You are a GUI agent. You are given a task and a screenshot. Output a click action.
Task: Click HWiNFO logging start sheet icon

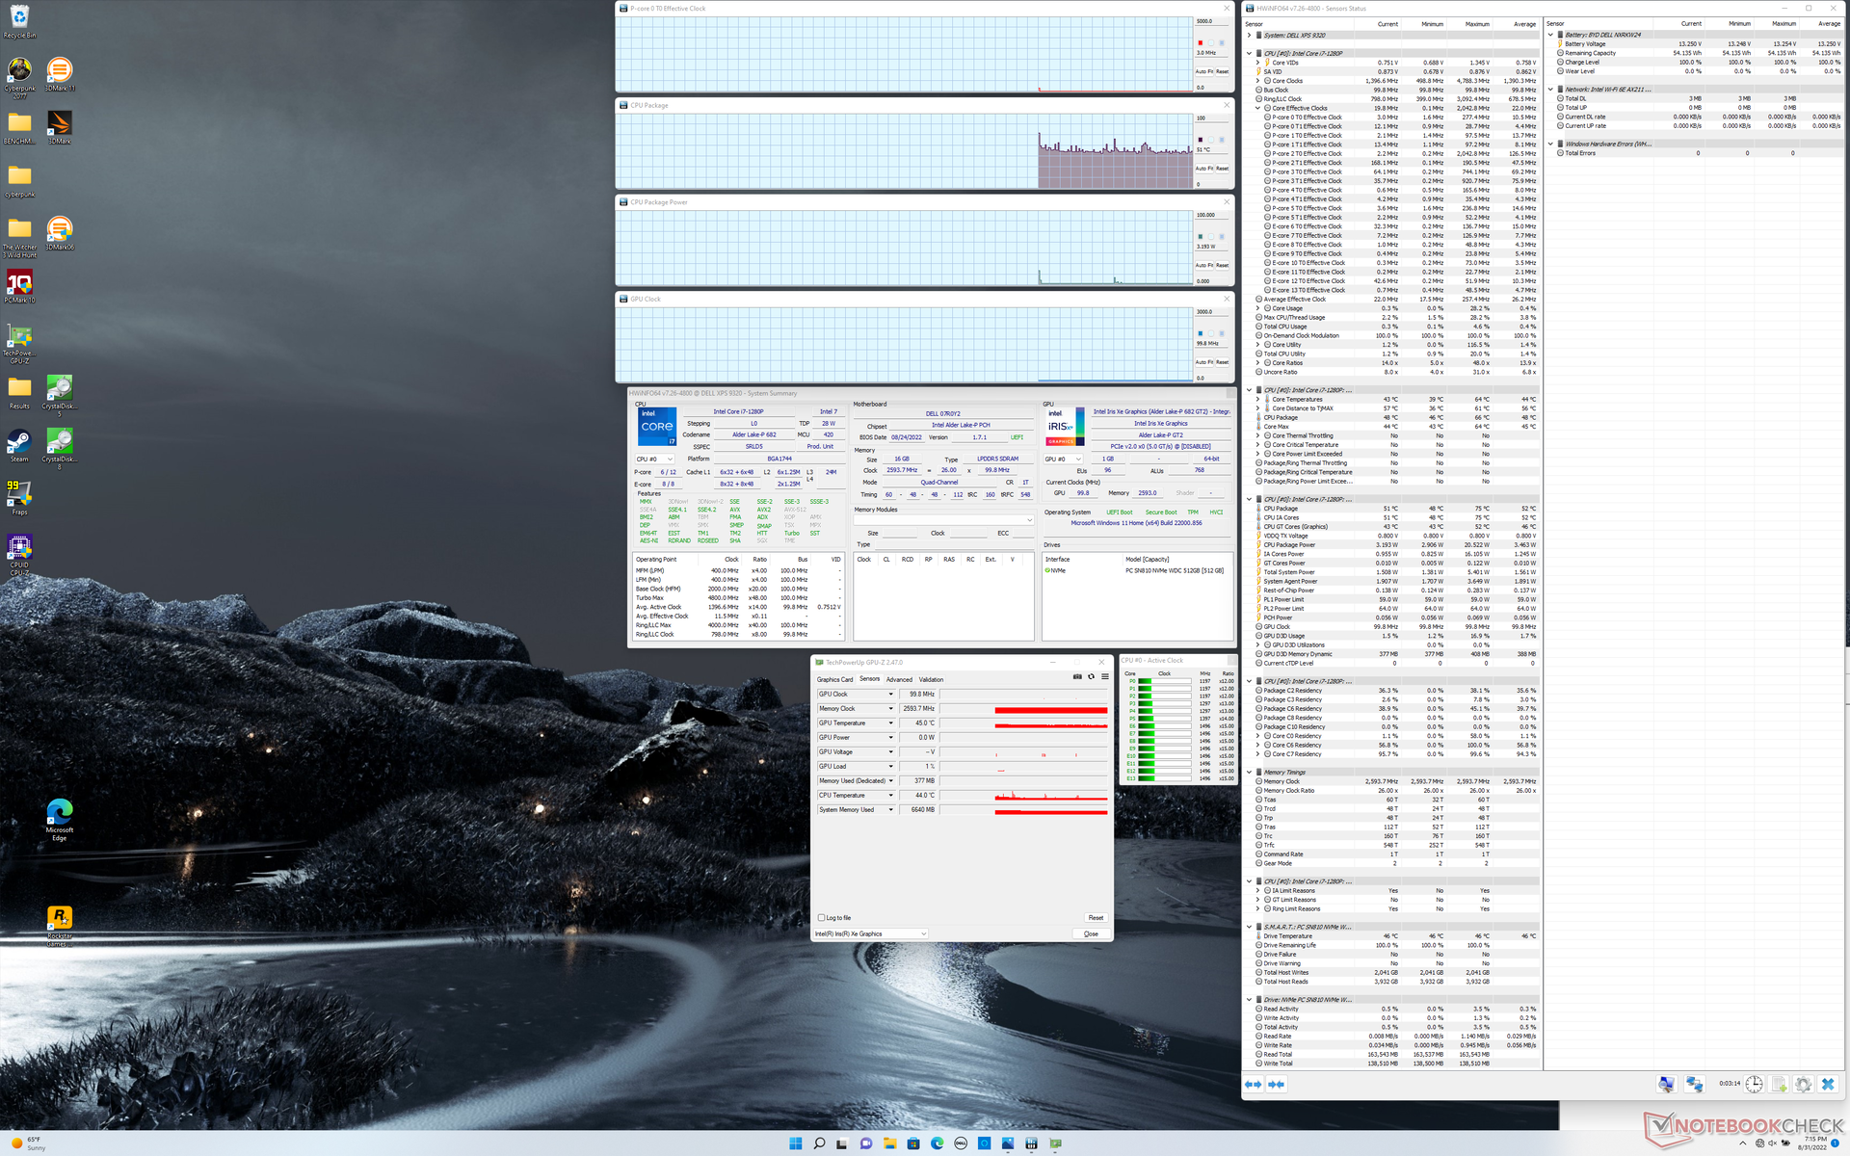[x=1779, y=1085]
